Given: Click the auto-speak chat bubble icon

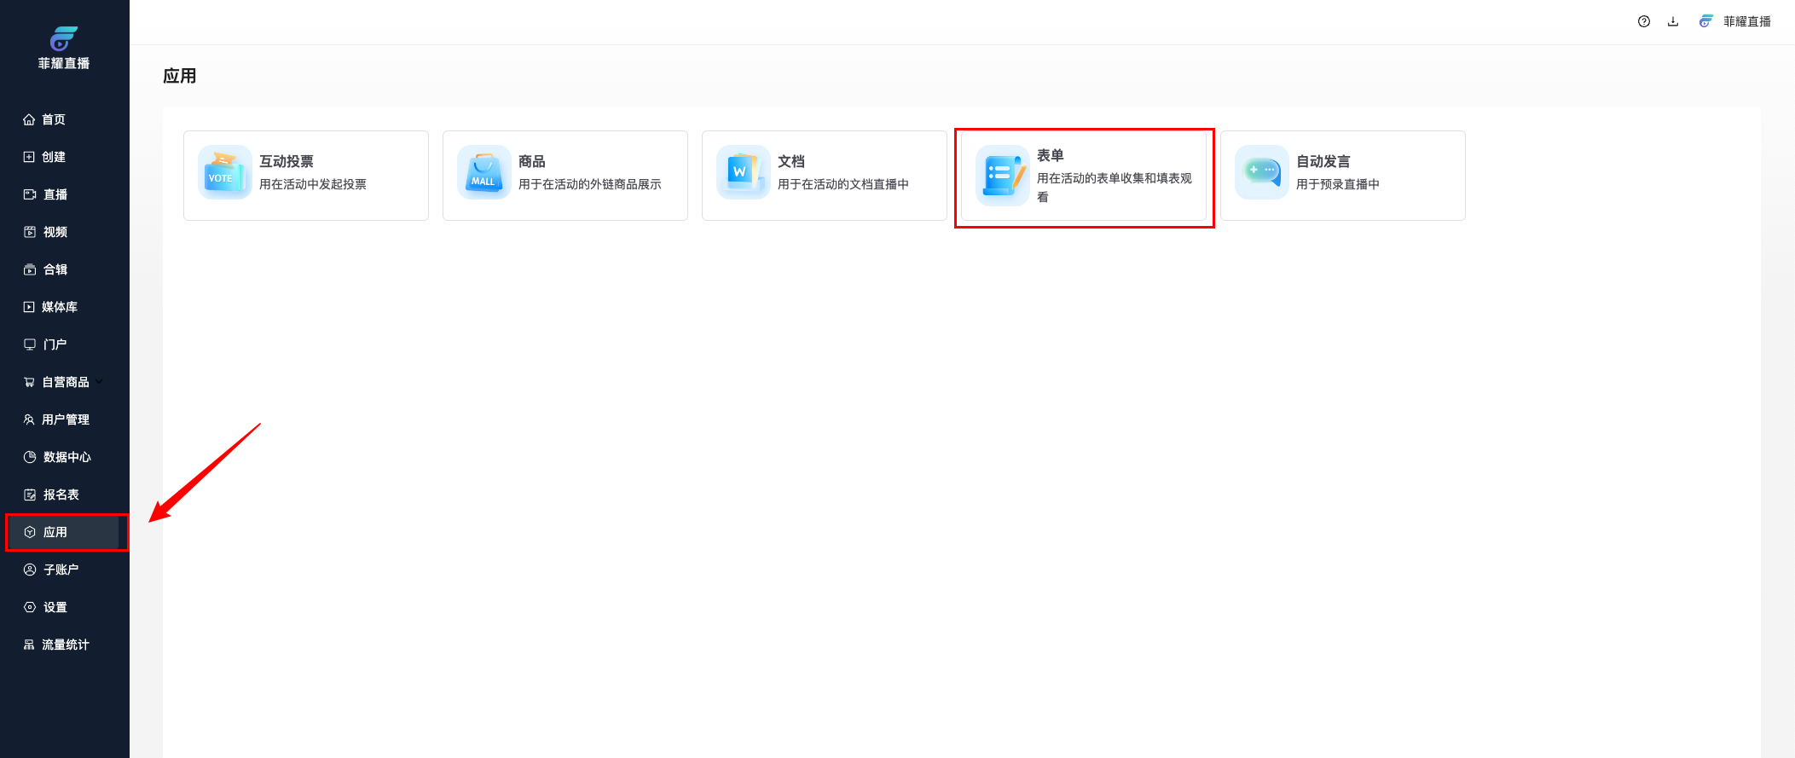Looking at the screenshot, I should pyautogui.click(x=1261, y=172).
